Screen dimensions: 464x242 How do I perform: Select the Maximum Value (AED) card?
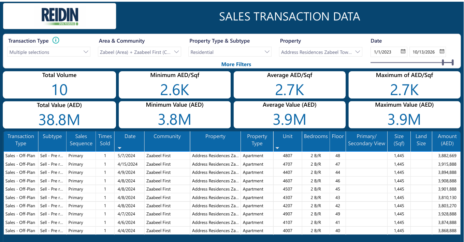(404, 115)
